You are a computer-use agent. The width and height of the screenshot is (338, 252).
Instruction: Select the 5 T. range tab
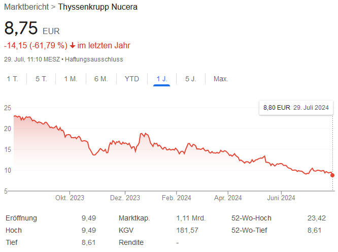[41, 79]
